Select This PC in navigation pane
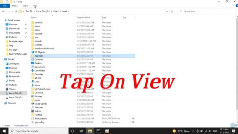The width and height of the screenshot is (238, 134). pyautogui.click(x=11, y=60)
